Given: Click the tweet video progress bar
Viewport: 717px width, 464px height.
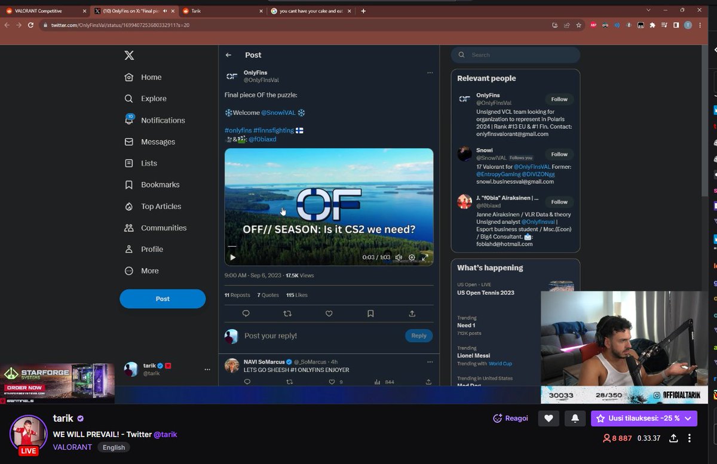Looking at the screenshot, I should [x=329, y=246].
